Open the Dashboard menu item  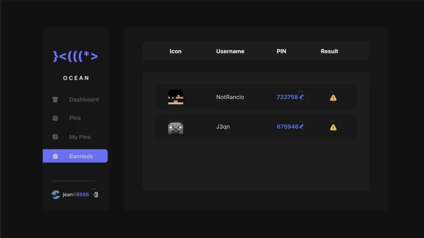tap(84, 99)
